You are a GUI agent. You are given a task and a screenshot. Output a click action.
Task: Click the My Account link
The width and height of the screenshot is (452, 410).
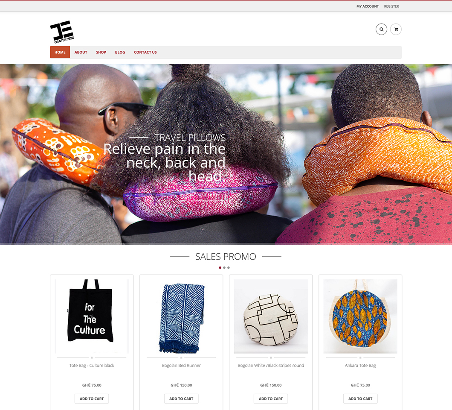tap(368, 6)
